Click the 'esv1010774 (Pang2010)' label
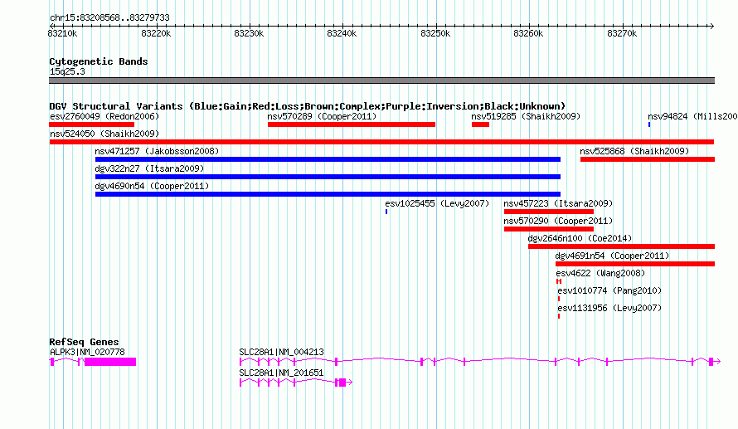Image resolution: width=738 pixels, height=429 pixels. [x=609, y=290]
